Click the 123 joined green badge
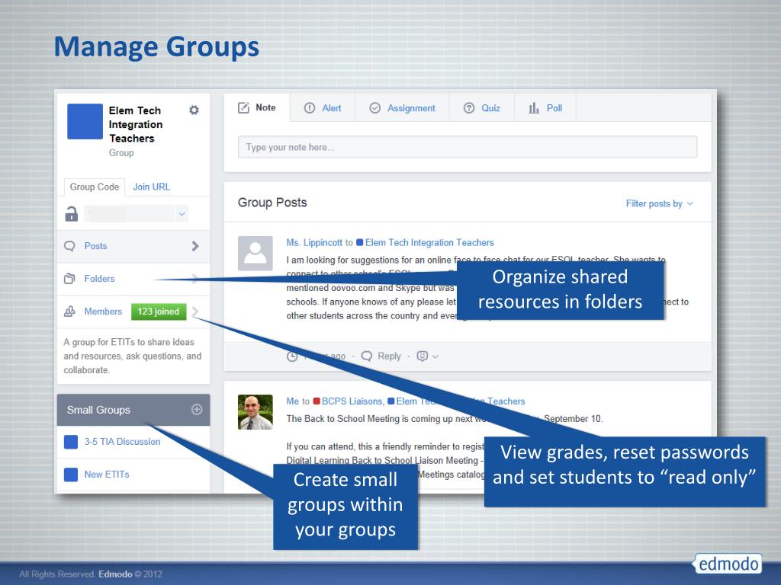Screen dimensions: 781x585 click(159, 312)
